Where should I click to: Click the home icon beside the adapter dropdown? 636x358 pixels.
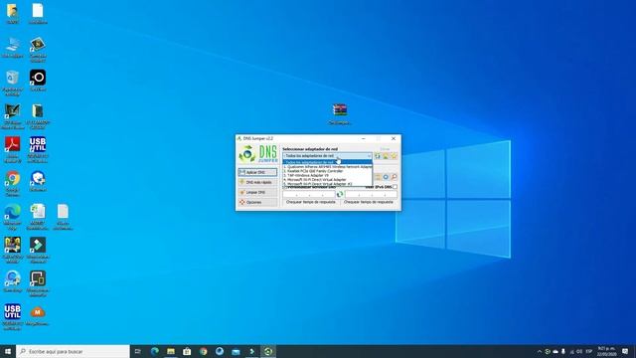tap(386, 156)
